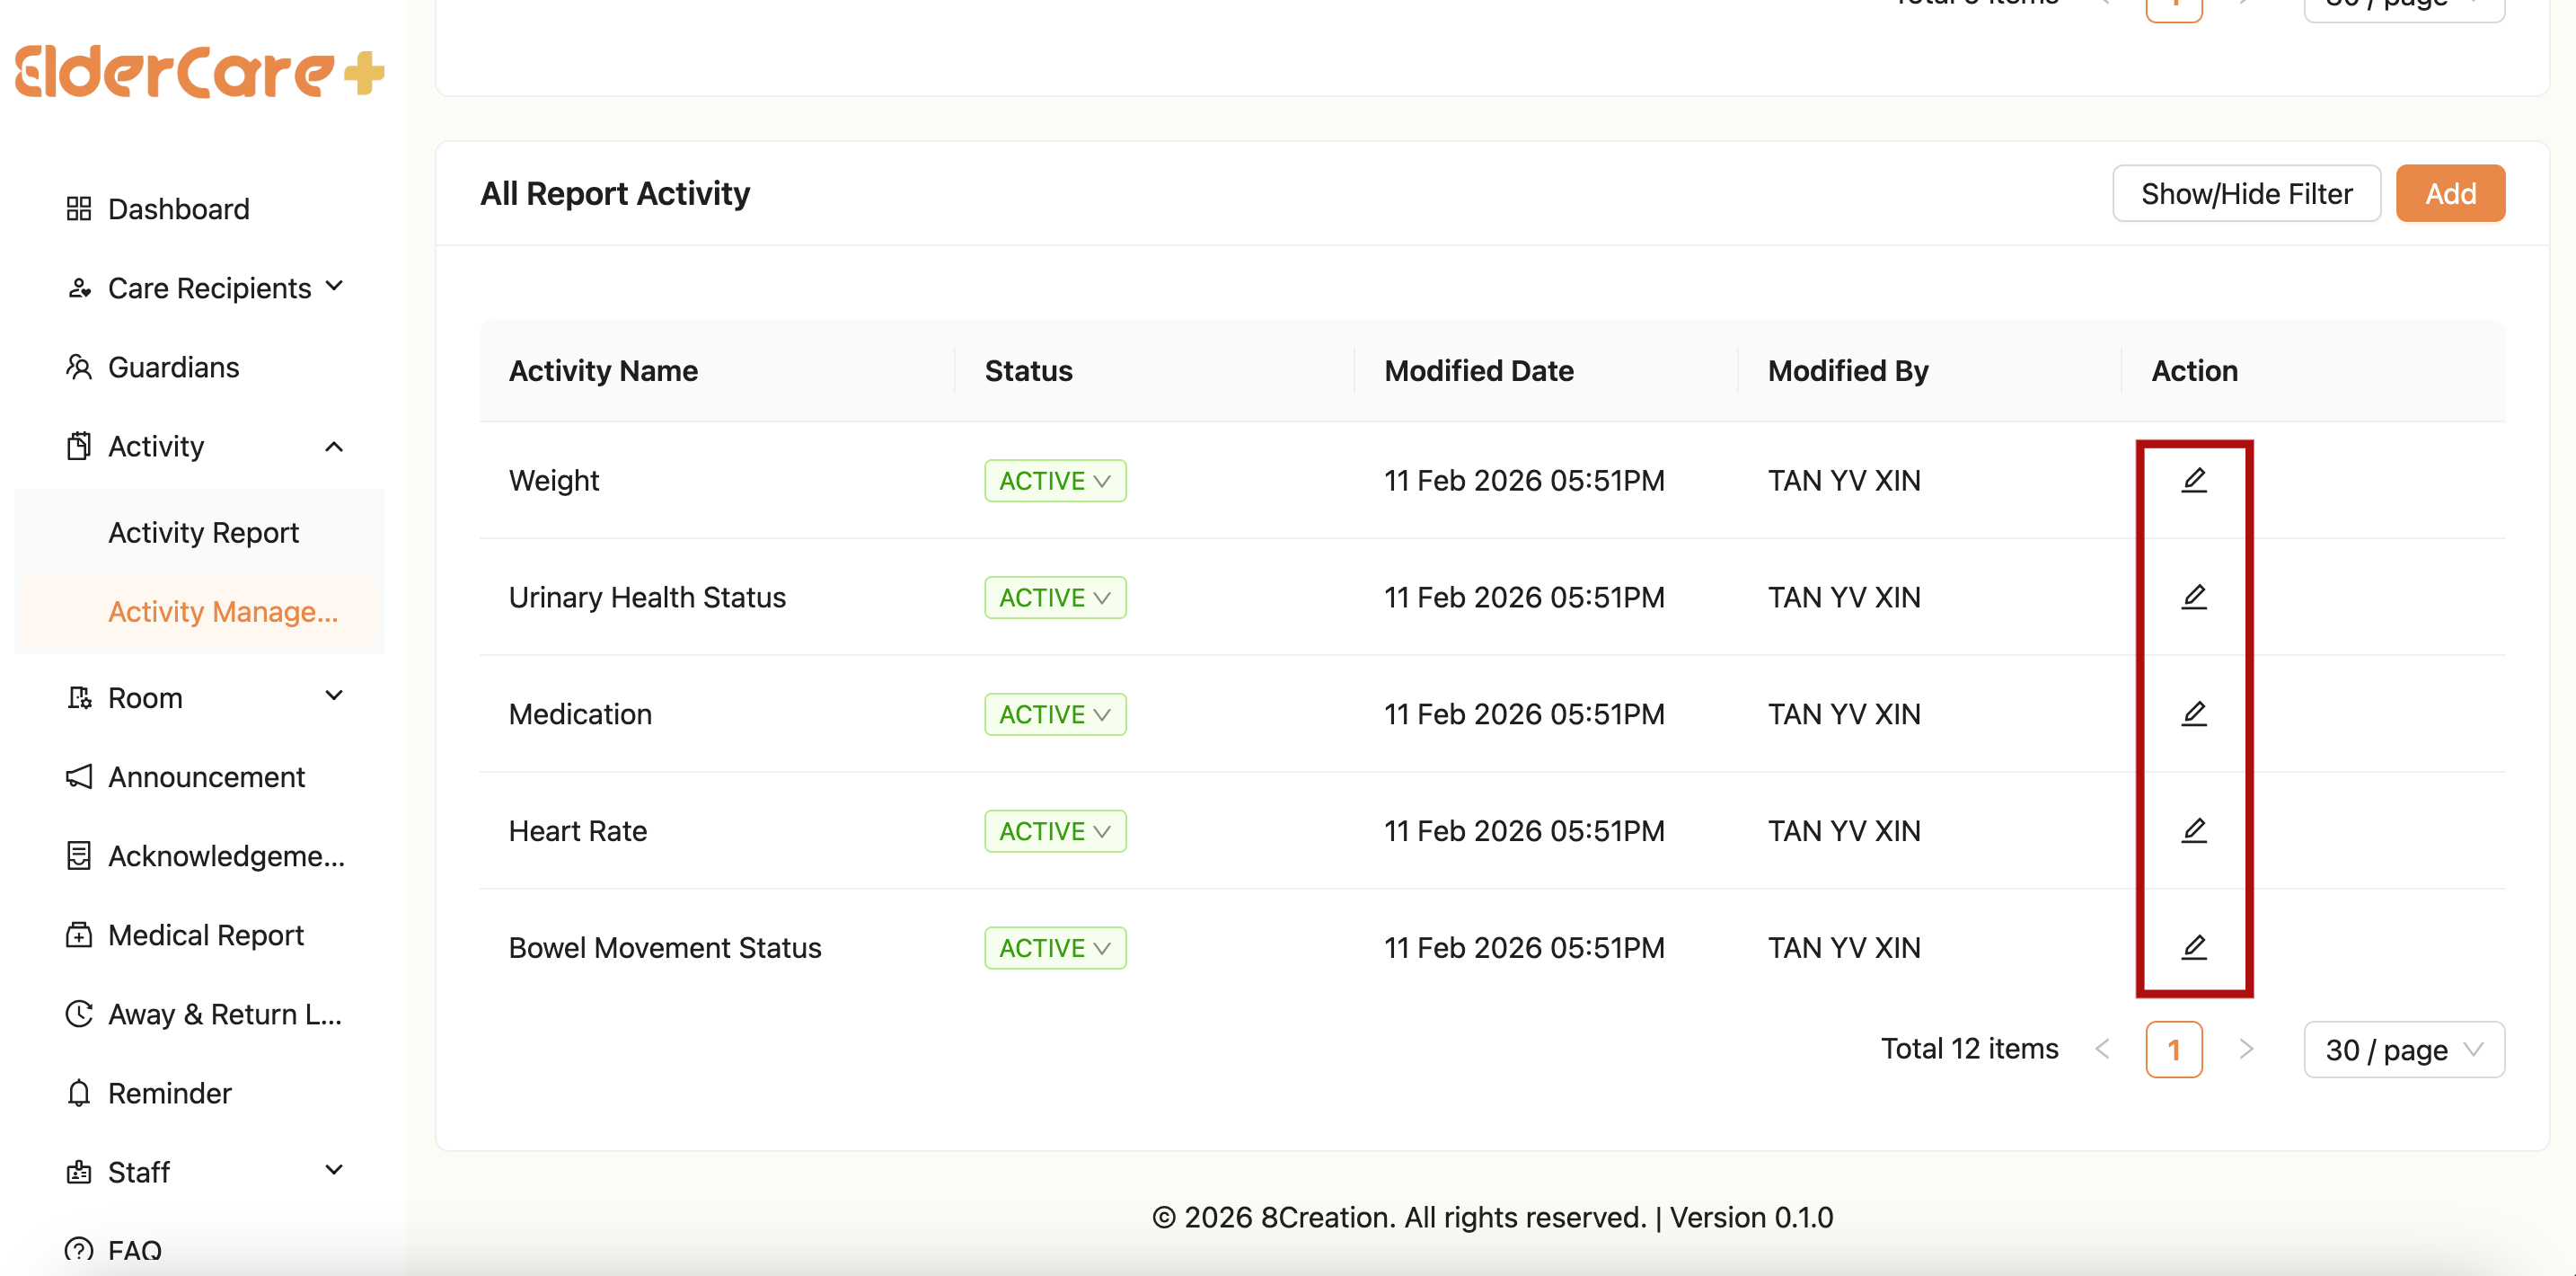Click the edit icon for Medication
The width and height of the screenshot is (2576, 1276).
(2193, 713)
